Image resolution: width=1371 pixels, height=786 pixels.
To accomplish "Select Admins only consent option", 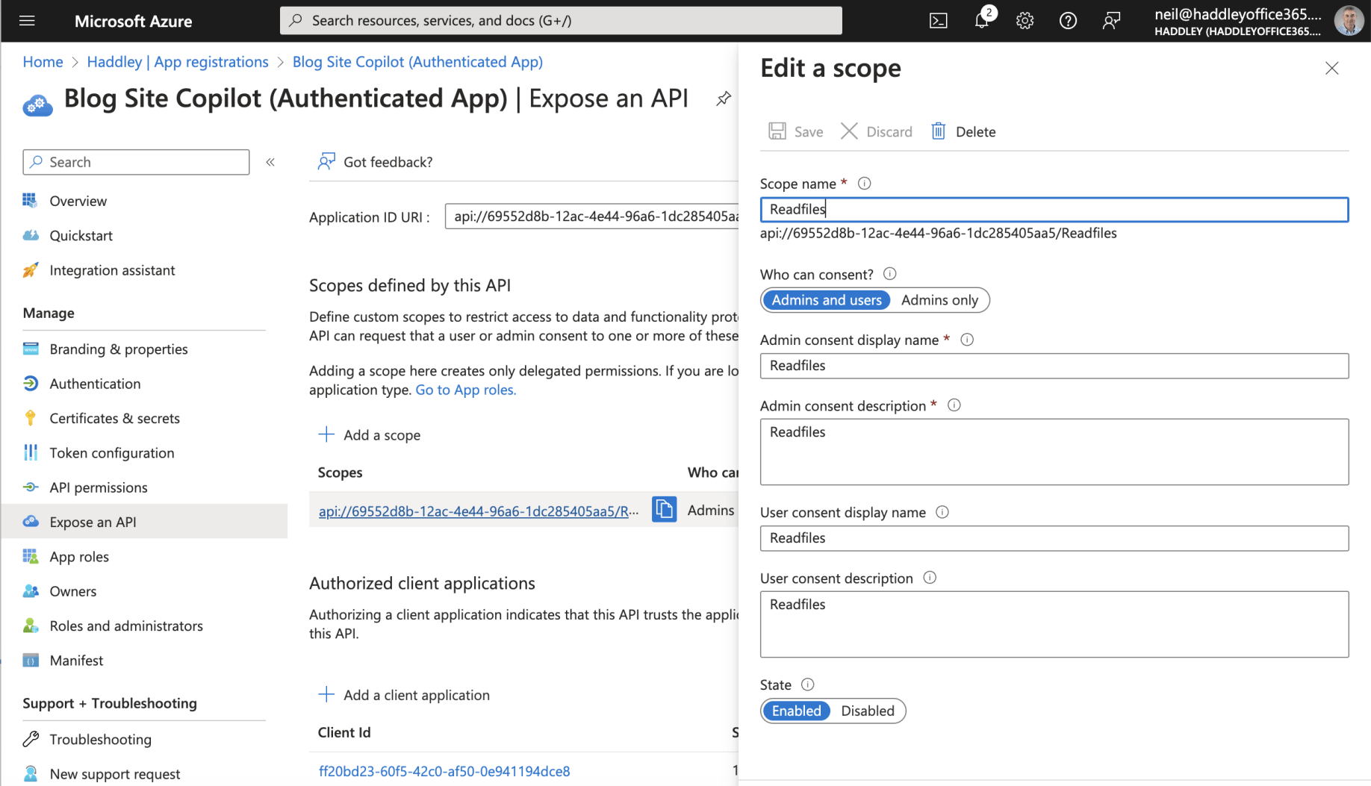I will coord(939,300).
